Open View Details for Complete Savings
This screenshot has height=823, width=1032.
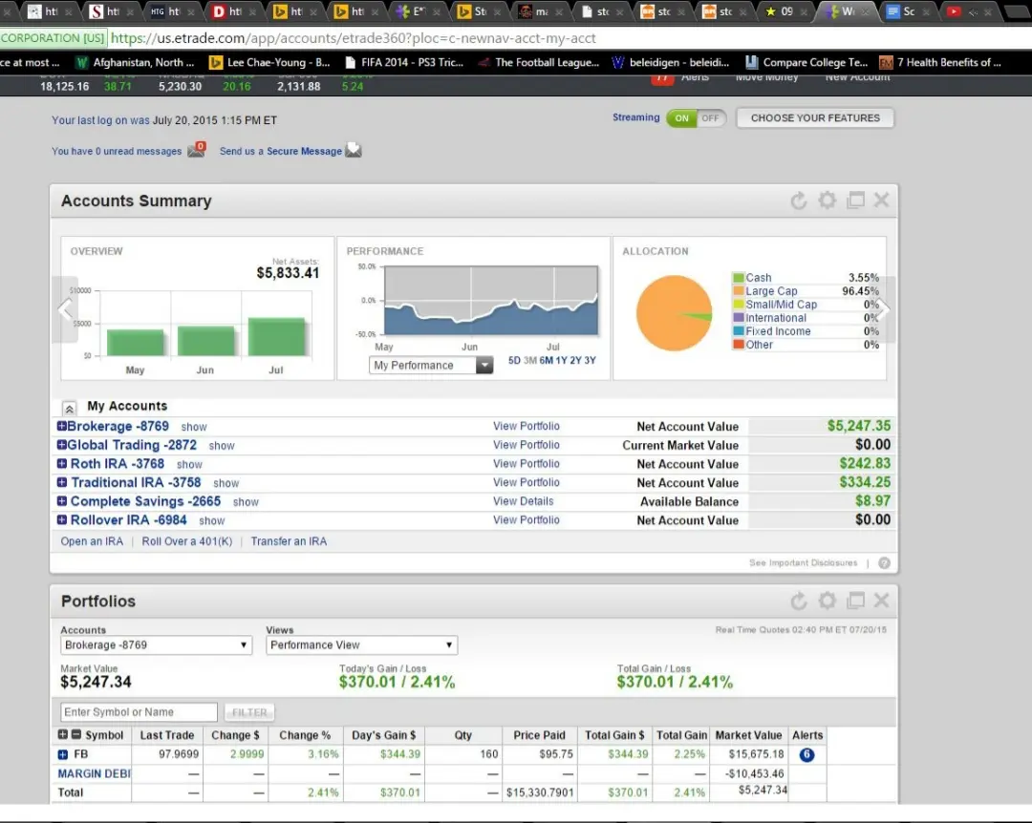[x=524, y=501]
